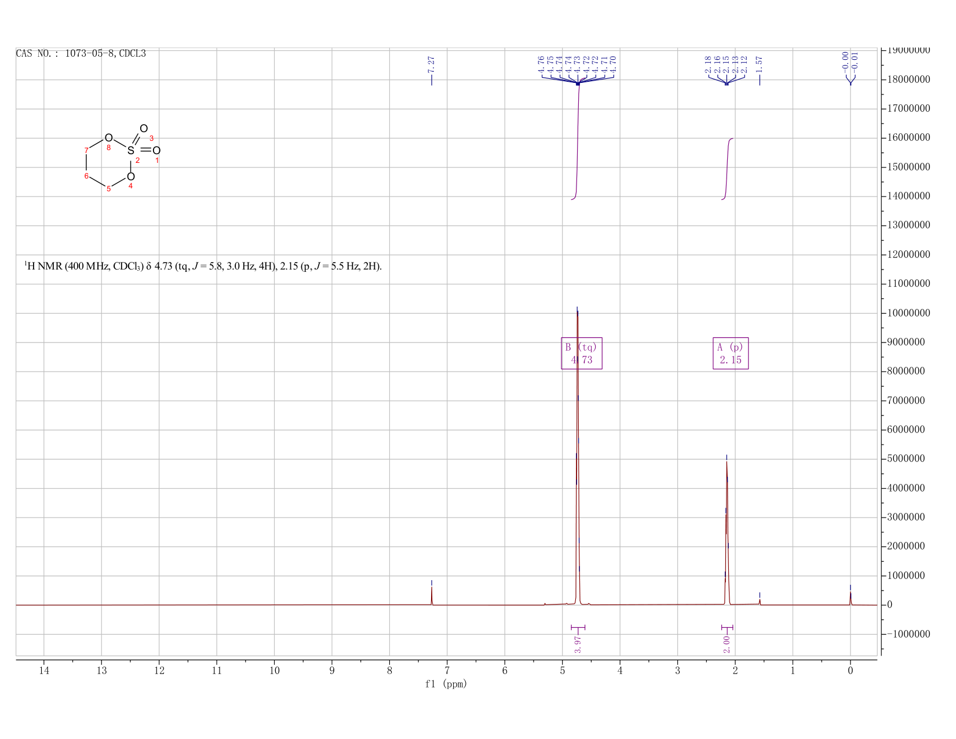Select the -0.00 peak label at top right

click(845, 60)
